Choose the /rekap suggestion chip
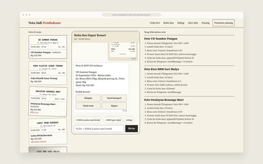The image size is (263, 164). tap(129, 120)
